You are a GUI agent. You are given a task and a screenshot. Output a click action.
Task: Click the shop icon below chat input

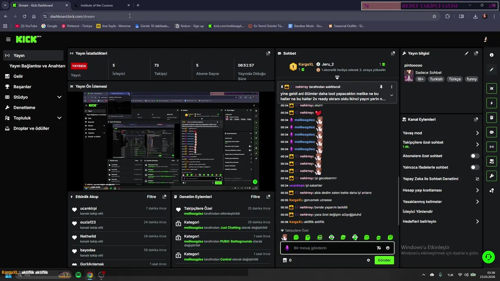pyautogui.click(x=285, y=260)
